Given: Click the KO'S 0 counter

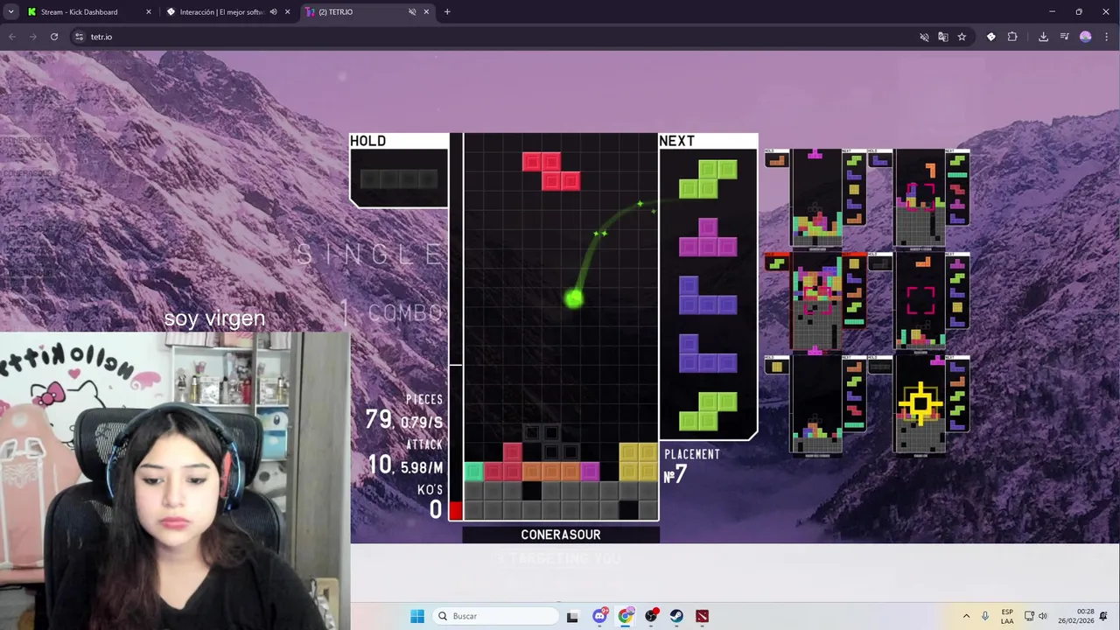Looking at the screenshot, I should click(430, 502).
